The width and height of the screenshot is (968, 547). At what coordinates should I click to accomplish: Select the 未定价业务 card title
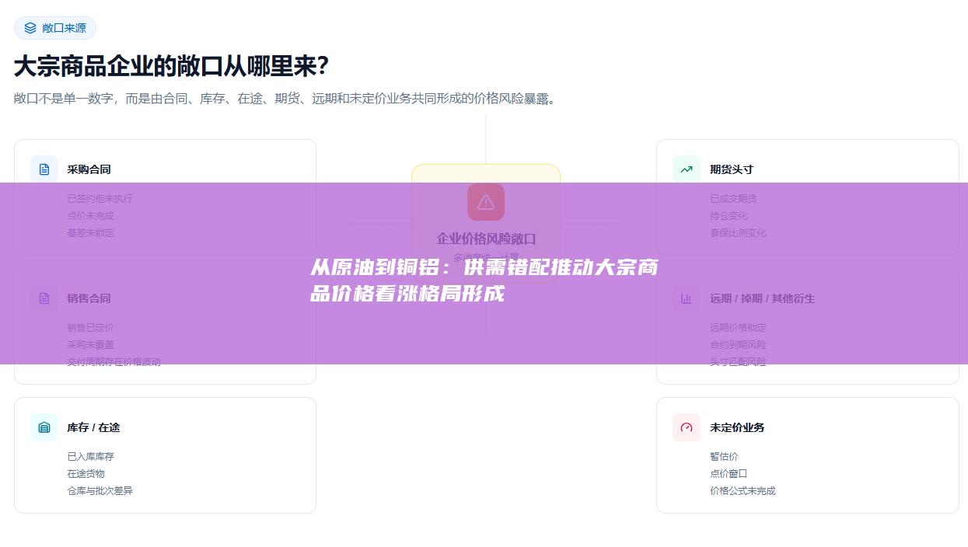(737, 427)
